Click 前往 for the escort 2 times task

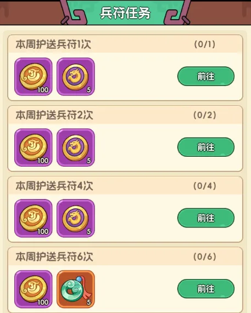click(206, 147)
